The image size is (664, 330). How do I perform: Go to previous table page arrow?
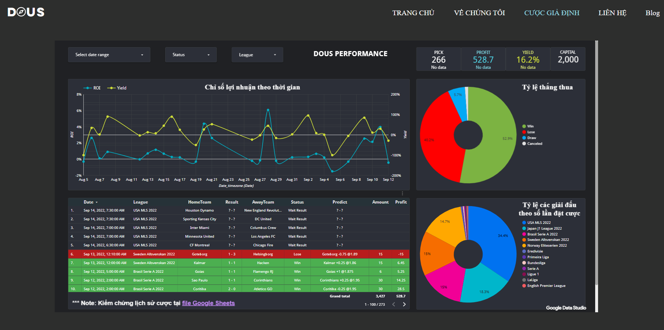394,304
